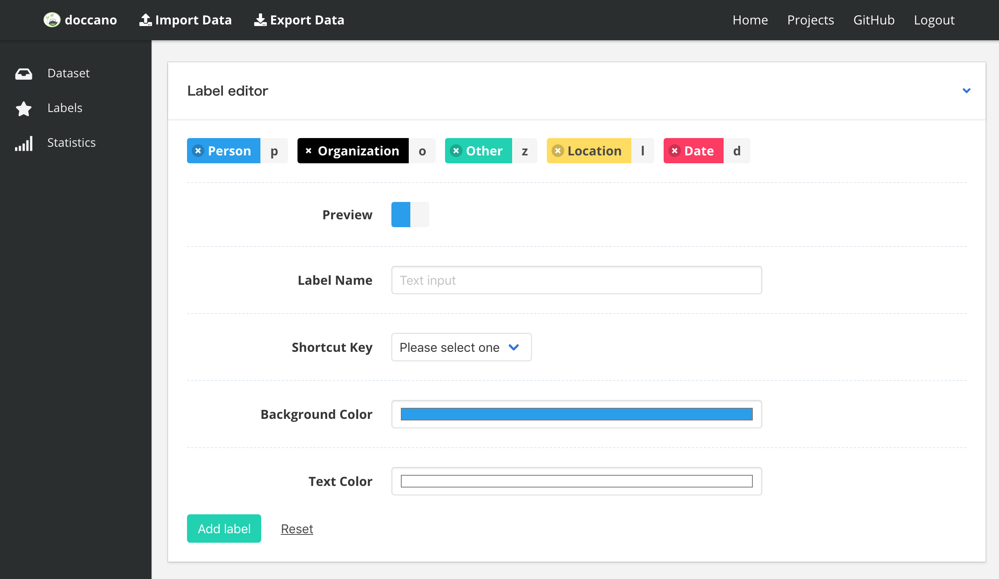Delete the Date label with x icon
The height and width of the screenshot is (579, 999).
[674, 151]
